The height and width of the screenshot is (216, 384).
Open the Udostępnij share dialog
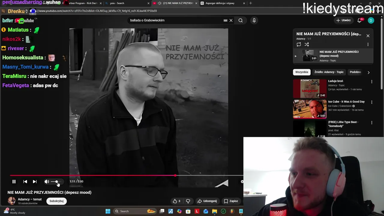click(207, 201)
